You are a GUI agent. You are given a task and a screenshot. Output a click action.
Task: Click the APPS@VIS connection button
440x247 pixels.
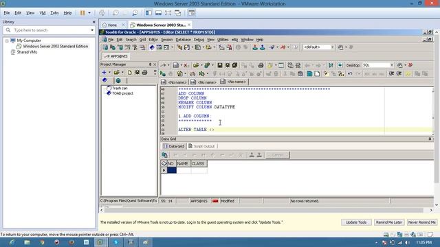pos(115,56)
